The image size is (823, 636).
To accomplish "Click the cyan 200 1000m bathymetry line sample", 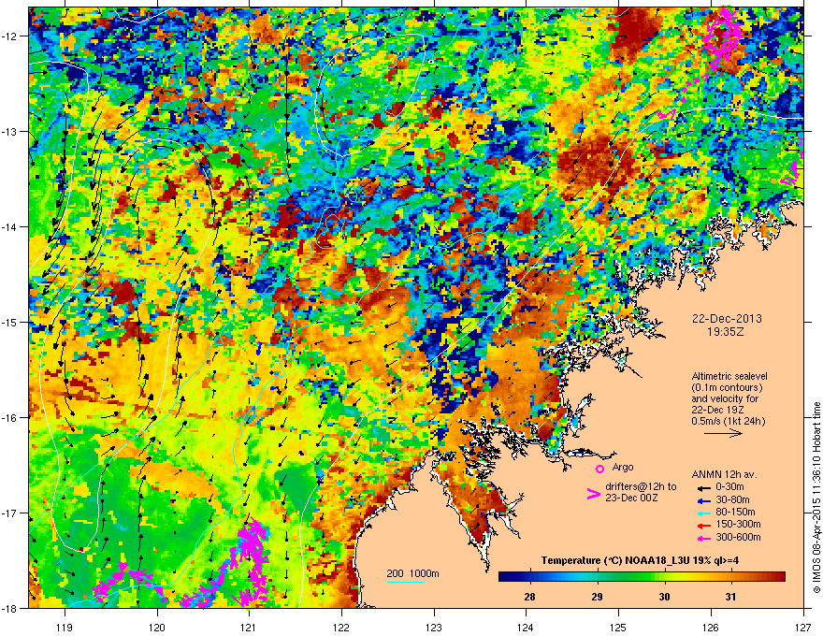I will pos(406,582).
